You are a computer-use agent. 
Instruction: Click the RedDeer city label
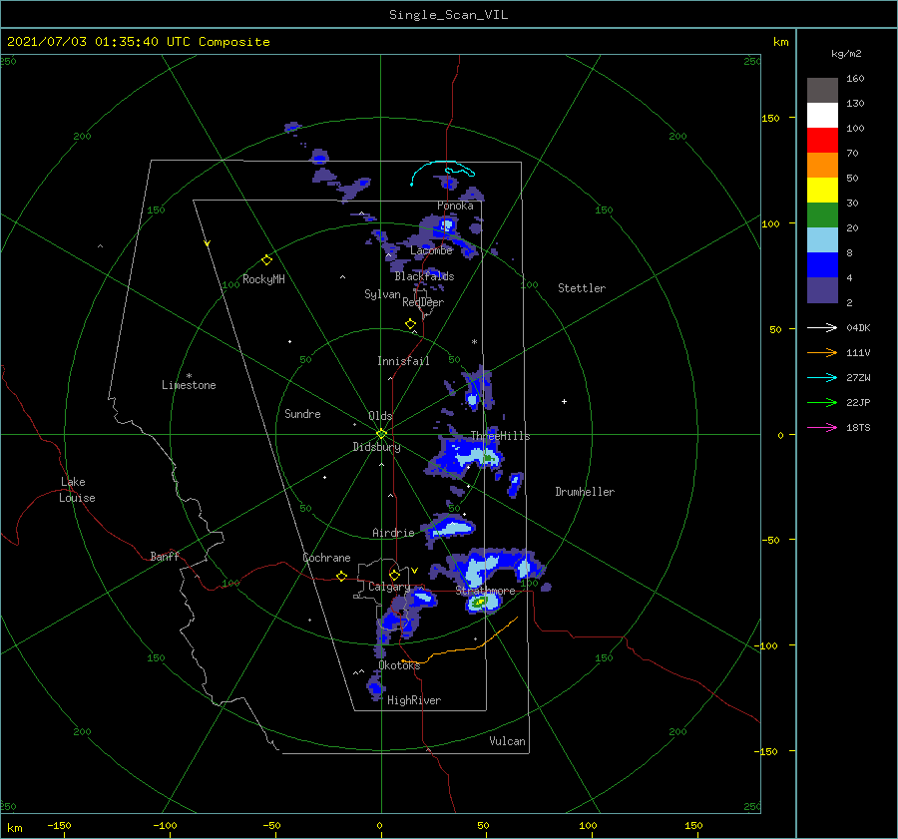(423, 302)
